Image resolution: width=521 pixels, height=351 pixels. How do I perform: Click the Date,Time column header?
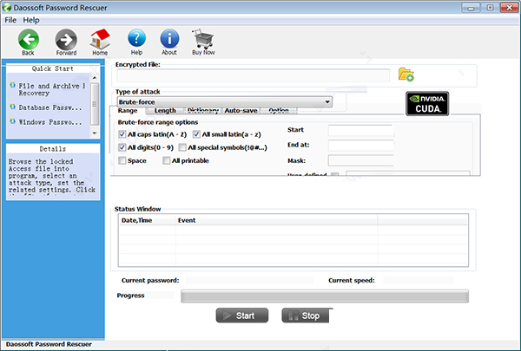click(x=147, y=220)
